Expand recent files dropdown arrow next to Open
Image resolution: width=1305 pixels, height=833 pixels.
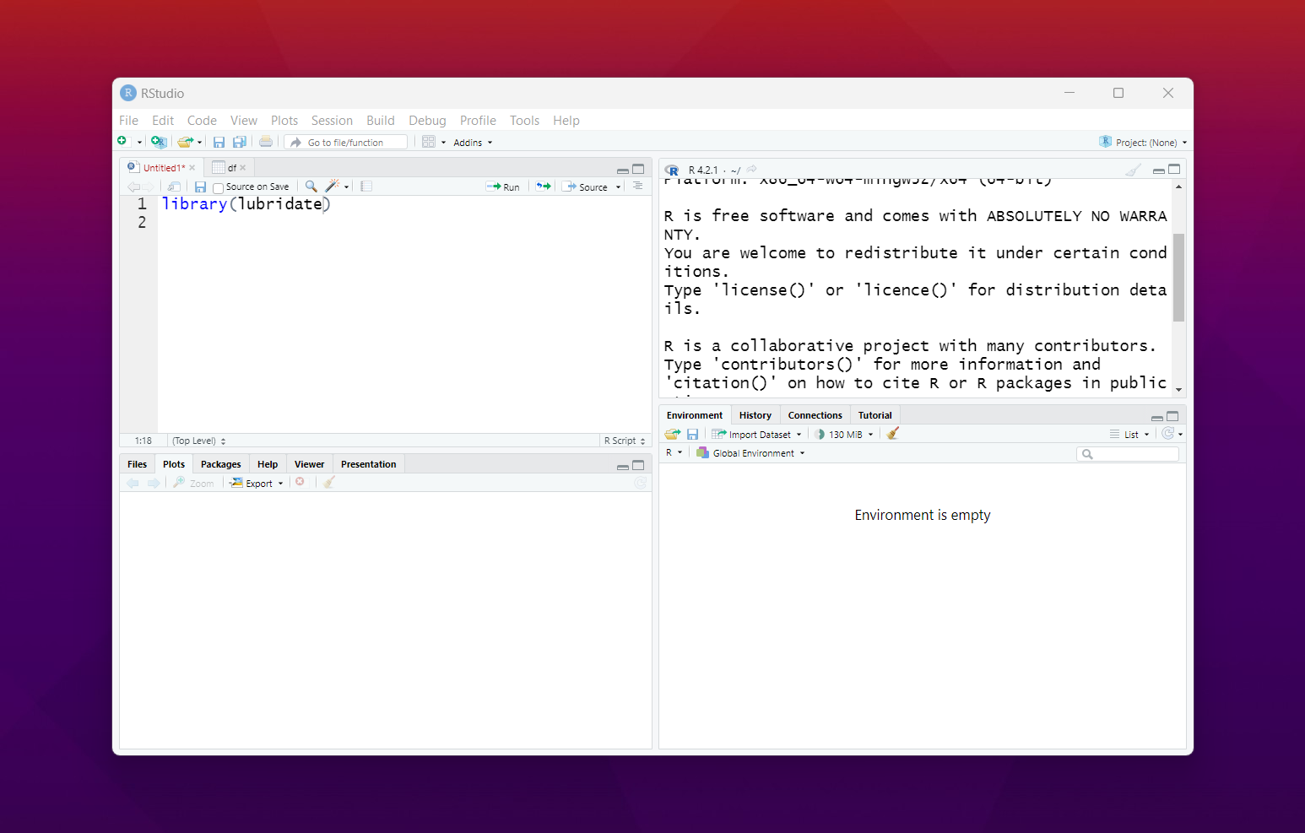tap(200, 143)
